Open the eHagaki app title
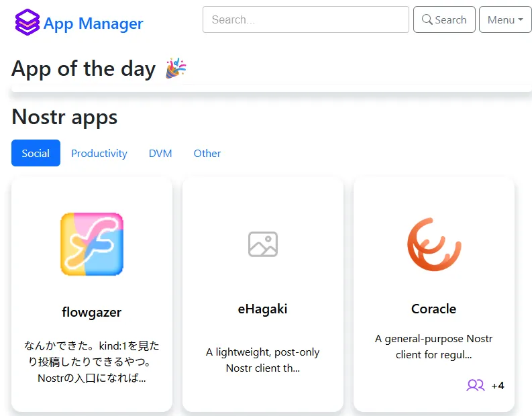 [263, 309]
